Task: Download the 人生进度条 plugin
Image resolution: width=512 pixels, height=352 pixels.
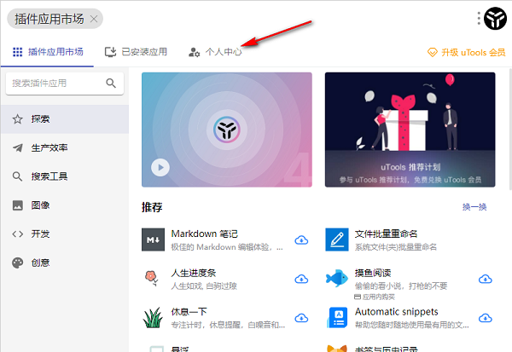Action: coord(301,279)
